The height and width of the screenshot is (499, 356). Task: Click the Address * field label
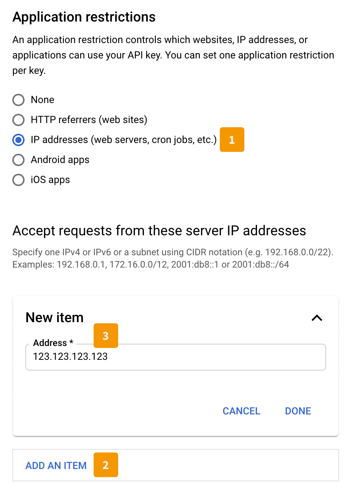pyautogui.click(x=53, y=343)
